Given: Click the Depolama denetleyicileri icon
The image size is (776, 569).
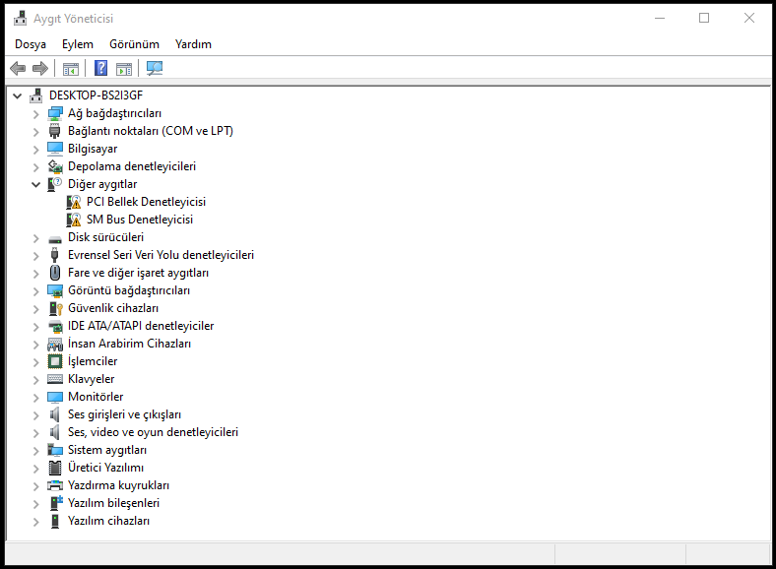Looking at the screenshot, I should 55,166.
